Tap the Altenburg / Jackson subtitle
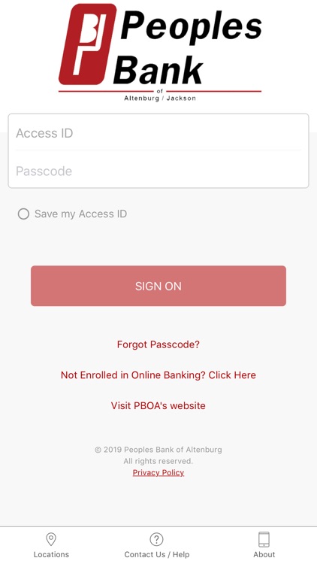 pyautogui.click(x=160, y=99)
